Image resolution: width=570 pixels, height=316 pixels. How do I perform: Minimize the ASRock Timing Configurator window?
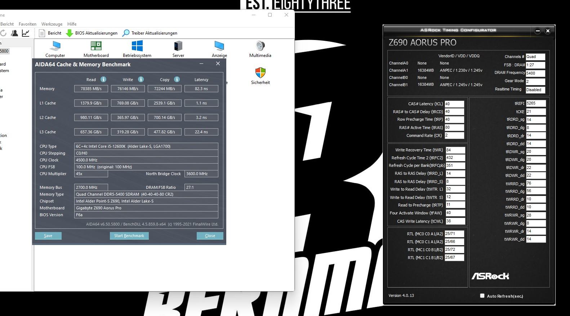538,31
